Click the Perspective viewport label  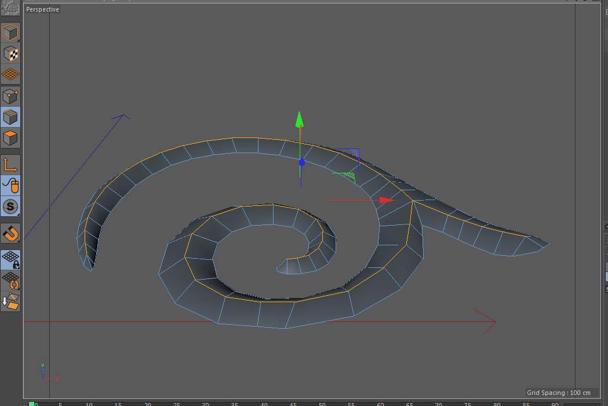tap(42, 9)
